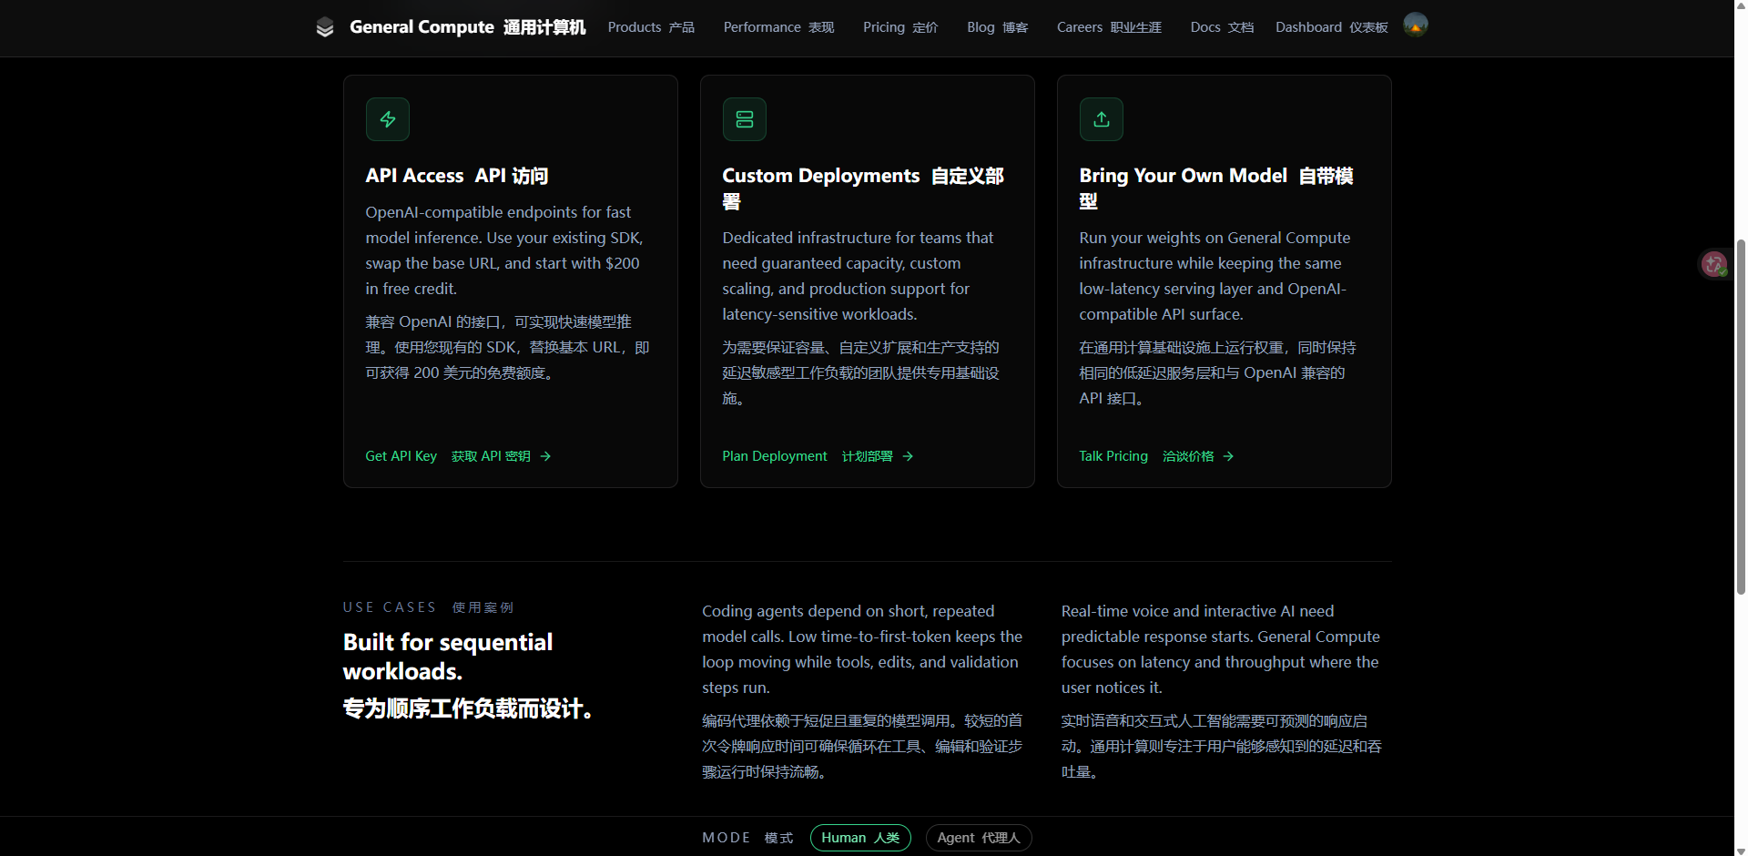Click the page's vertical scrollbar thumb

(x=1741, y=417)
